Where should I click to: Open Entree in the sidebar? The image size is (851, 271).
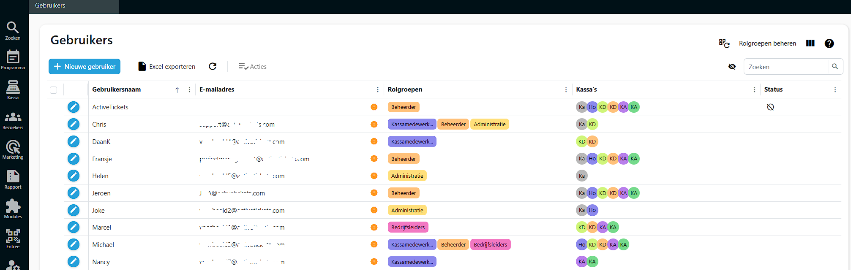point(13,239)
